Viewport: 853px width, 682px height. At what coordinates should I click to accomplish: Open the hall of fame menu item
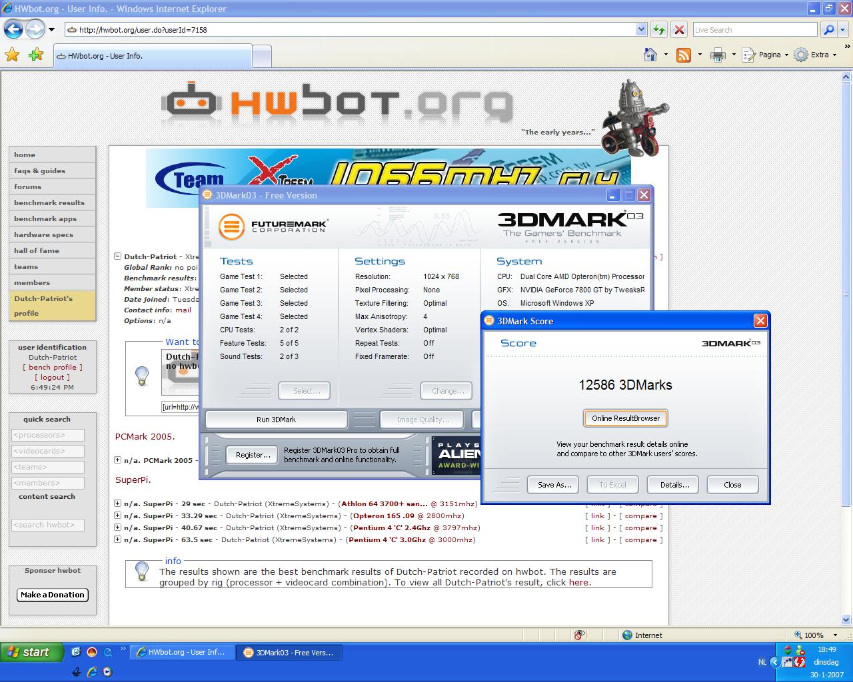coord(52,250)
